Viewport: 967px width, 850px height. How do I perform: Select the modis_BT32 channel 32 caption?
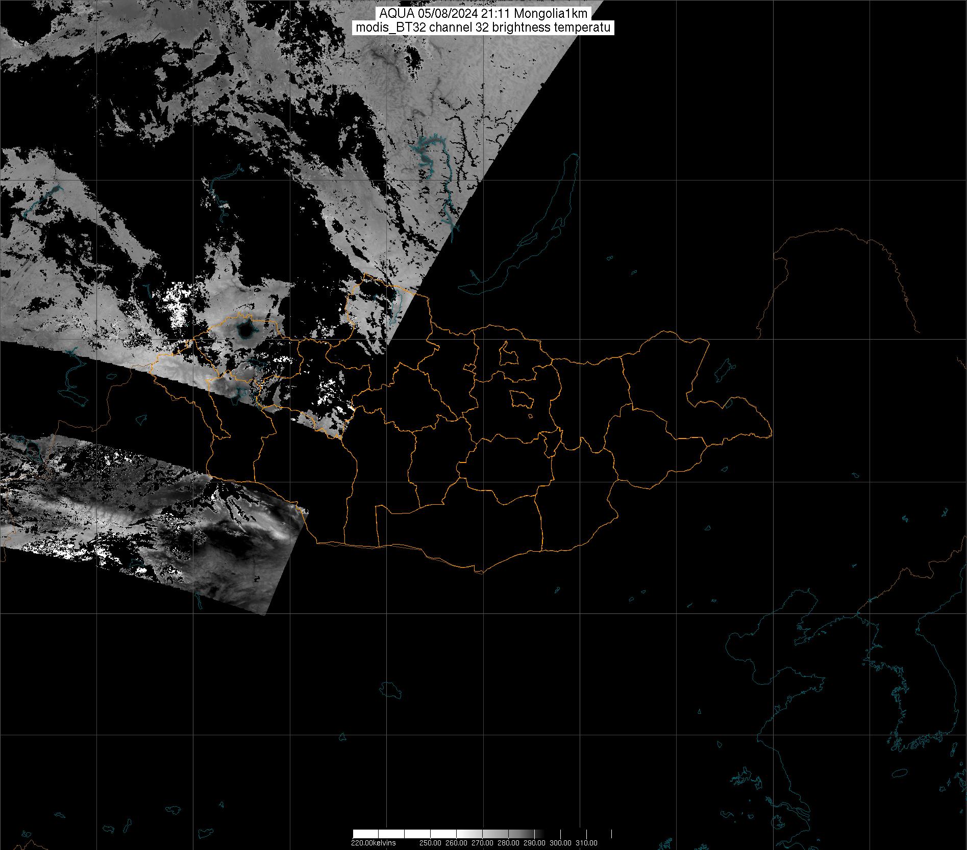tap(483, 28)
